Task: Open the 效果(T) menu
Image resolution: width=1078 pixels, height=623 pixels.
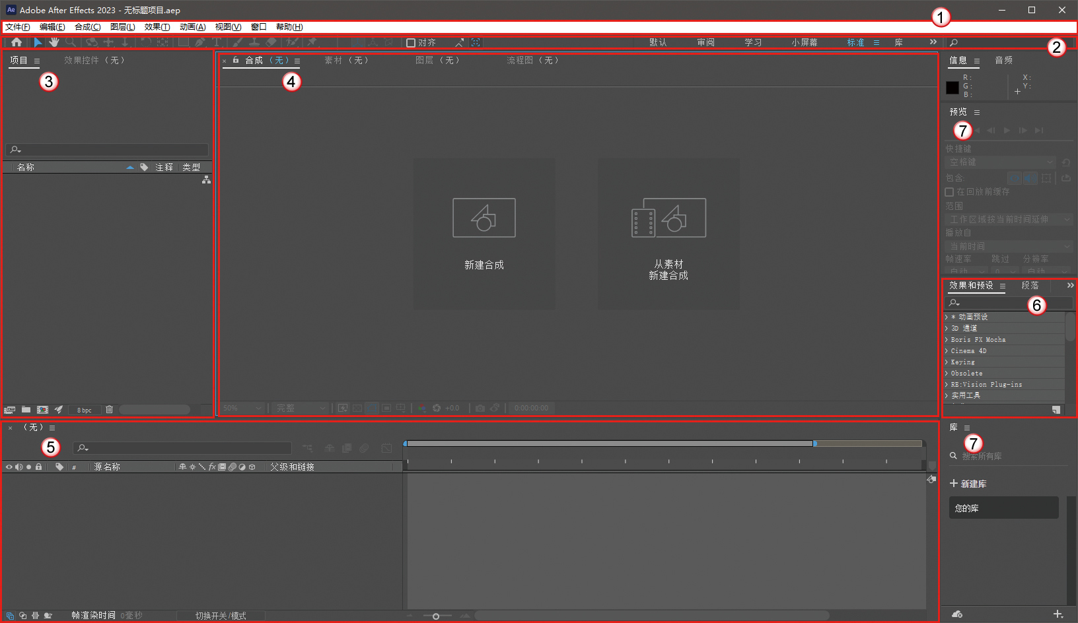Action: pyautogui.click(x=157, y=27)
